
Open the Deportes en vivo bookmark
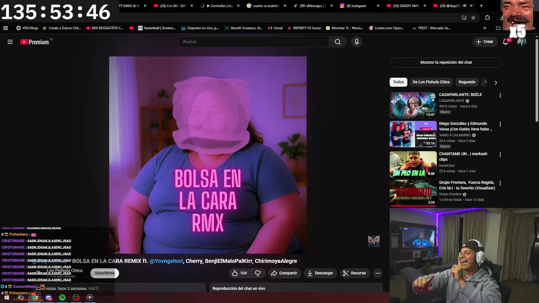[x=200, y=28]
